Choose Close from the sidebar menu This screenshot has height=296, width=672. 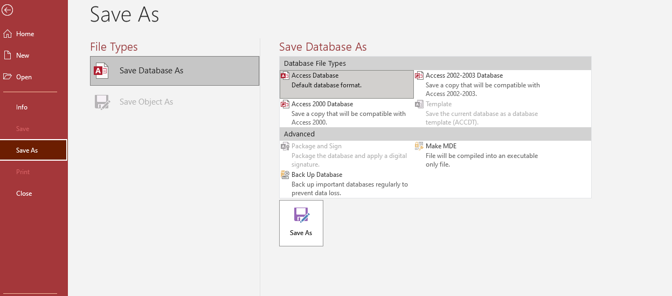point(24,194)
